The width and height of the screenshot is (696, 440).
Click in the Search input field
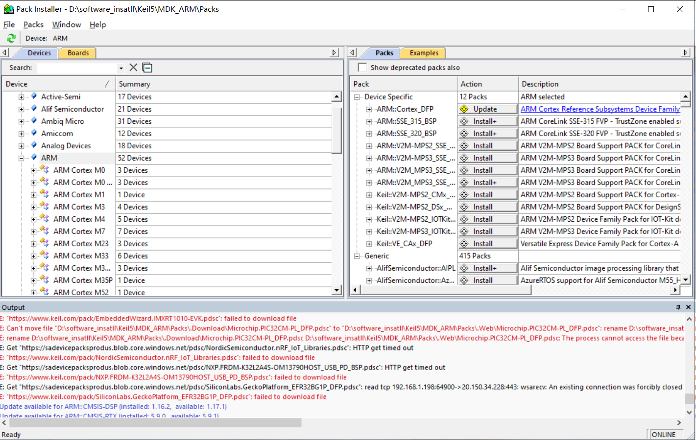point(77,68)
